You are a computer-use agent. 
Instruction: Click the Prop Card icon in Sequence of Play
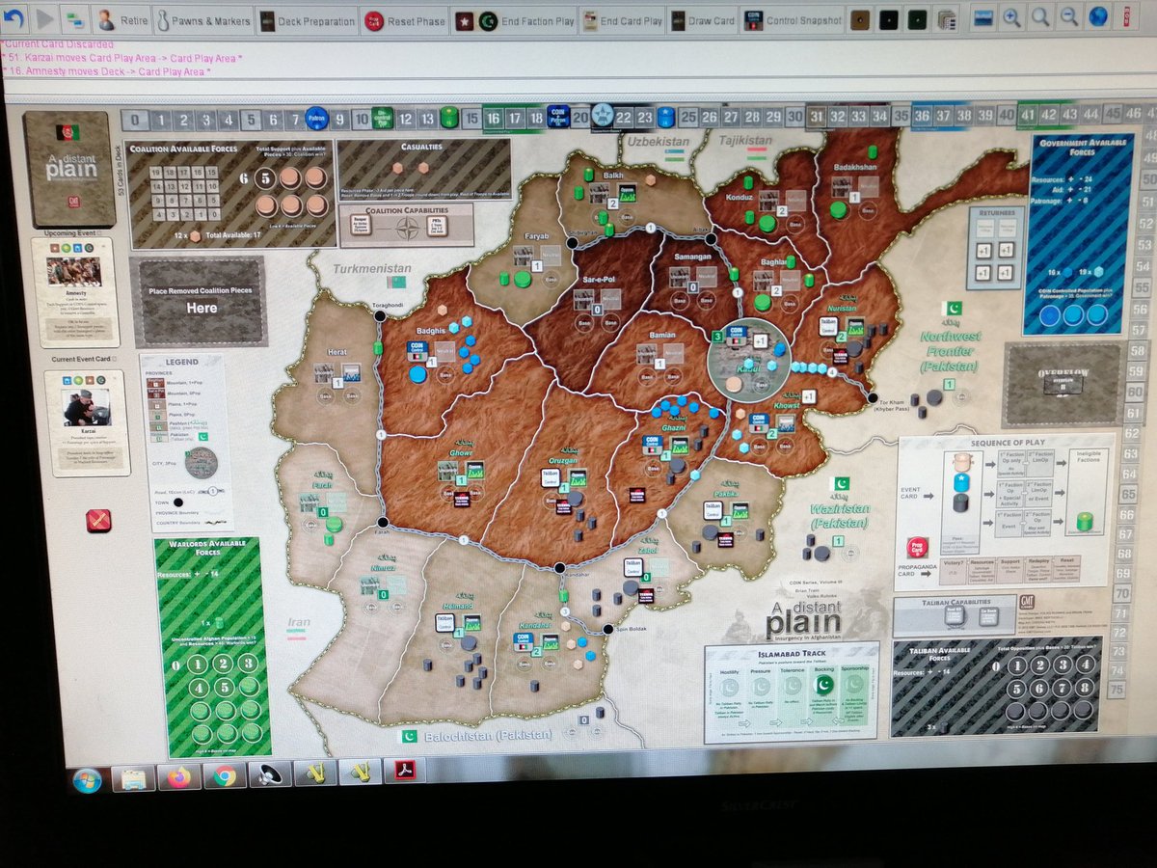[917, 546]
